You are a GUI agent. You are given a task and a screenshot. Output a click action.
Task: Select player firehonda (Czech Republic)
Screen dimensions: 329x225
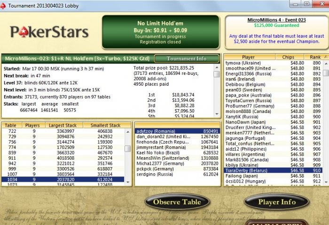coord(177,142)
